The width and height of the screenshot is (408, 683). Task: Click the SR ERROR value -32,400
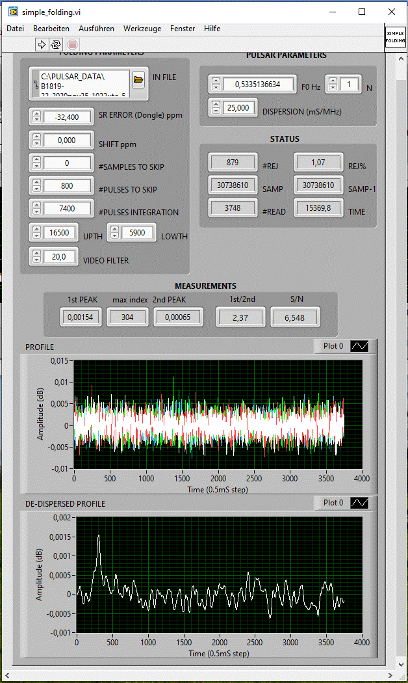67,116
